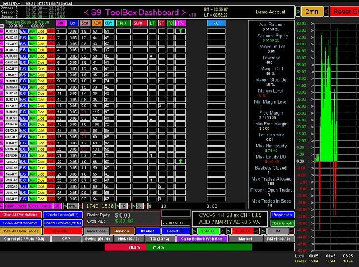Image resolution: width=359 pixels, height=267 pixels.
Task: Click the ADR column header
Action: pos(97,23)
